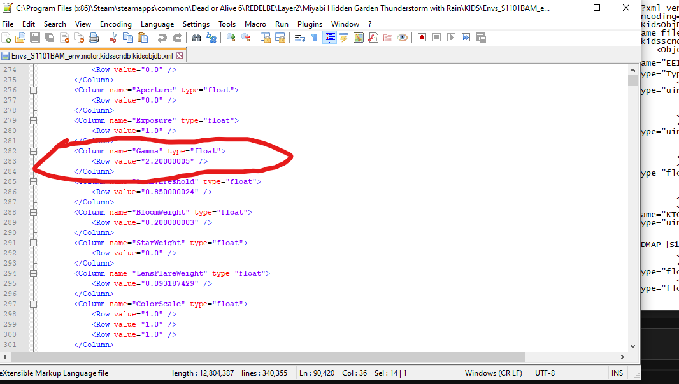Image resolution: width=679 pixels, height=384 pixels.
Task: Toggle Show All Characters pilcrow icon
Action: click(x=315, y=38)
